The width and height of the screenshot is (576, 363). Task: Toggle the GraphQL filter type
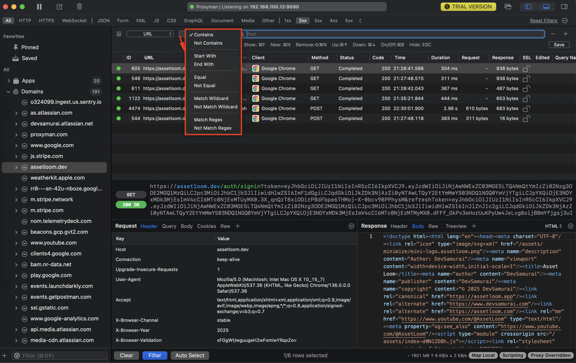click(194, 20)
